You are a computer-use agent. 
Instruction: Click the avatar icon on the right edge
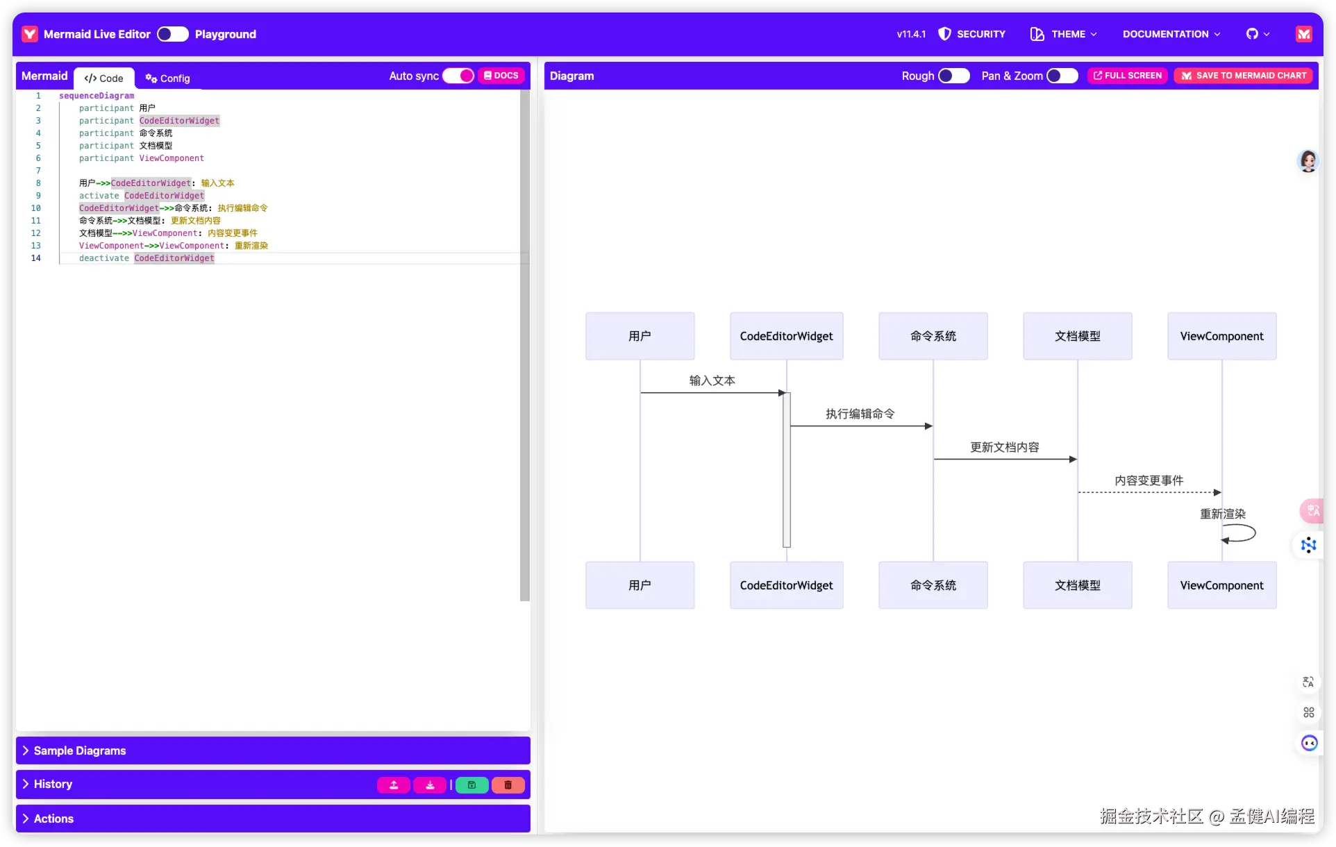pyautogui.click(x=1308, y=161)
